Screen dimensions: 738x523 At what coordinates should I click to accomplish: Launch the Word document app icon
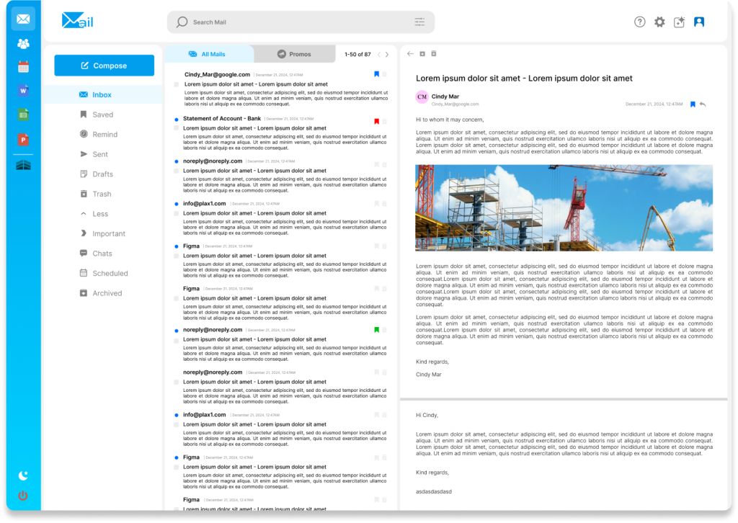pyautogui.click(x=23, y=91)
